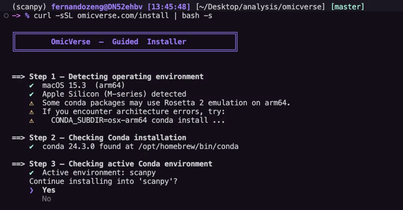The image size is (403, 210).
Task: Select the Yes option
Action: coord(49,190)
